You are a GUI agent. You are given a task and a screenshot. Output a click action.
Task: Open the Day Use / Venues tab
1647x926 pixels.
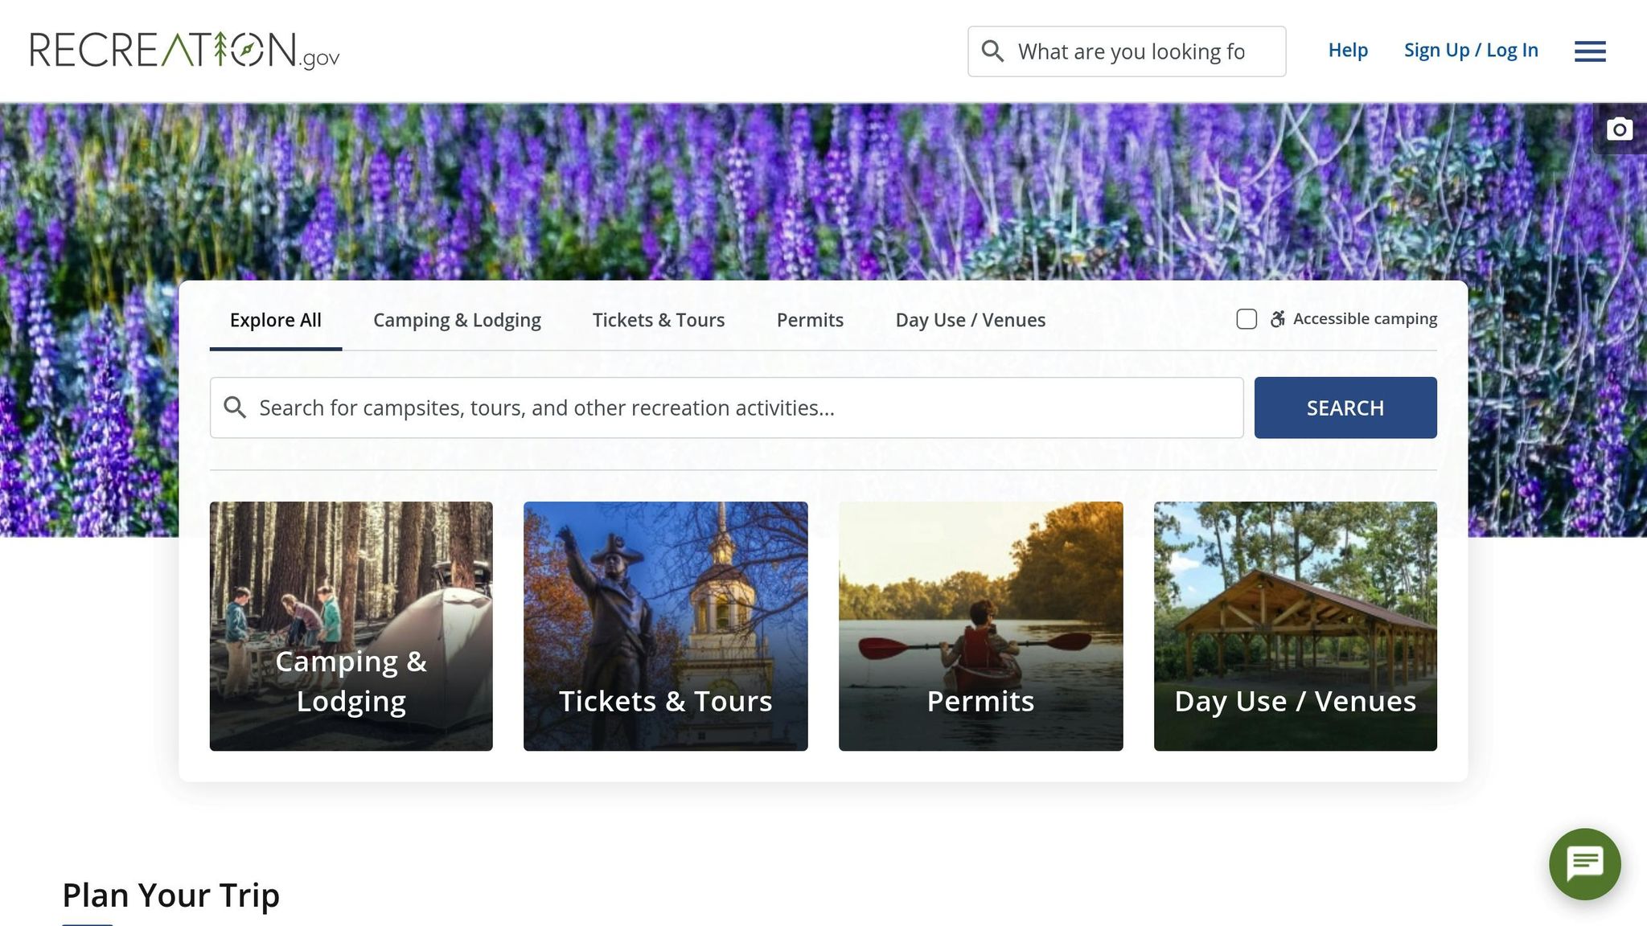coord(971,320)
